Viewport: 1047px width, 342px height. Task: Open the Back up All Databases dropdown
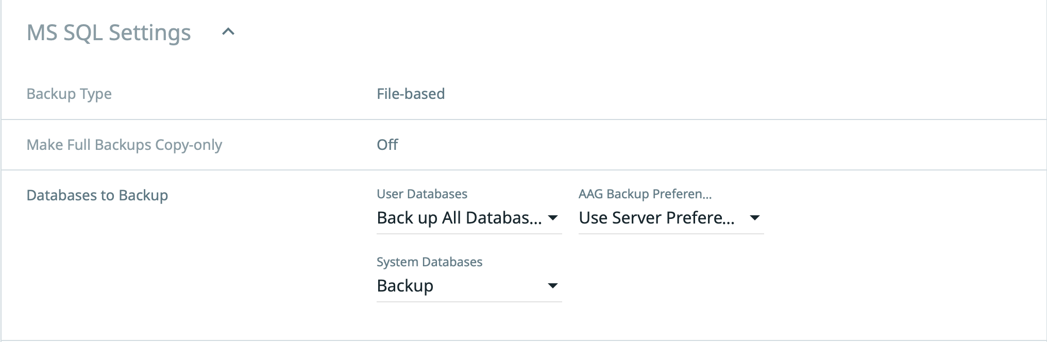point(459,218)
